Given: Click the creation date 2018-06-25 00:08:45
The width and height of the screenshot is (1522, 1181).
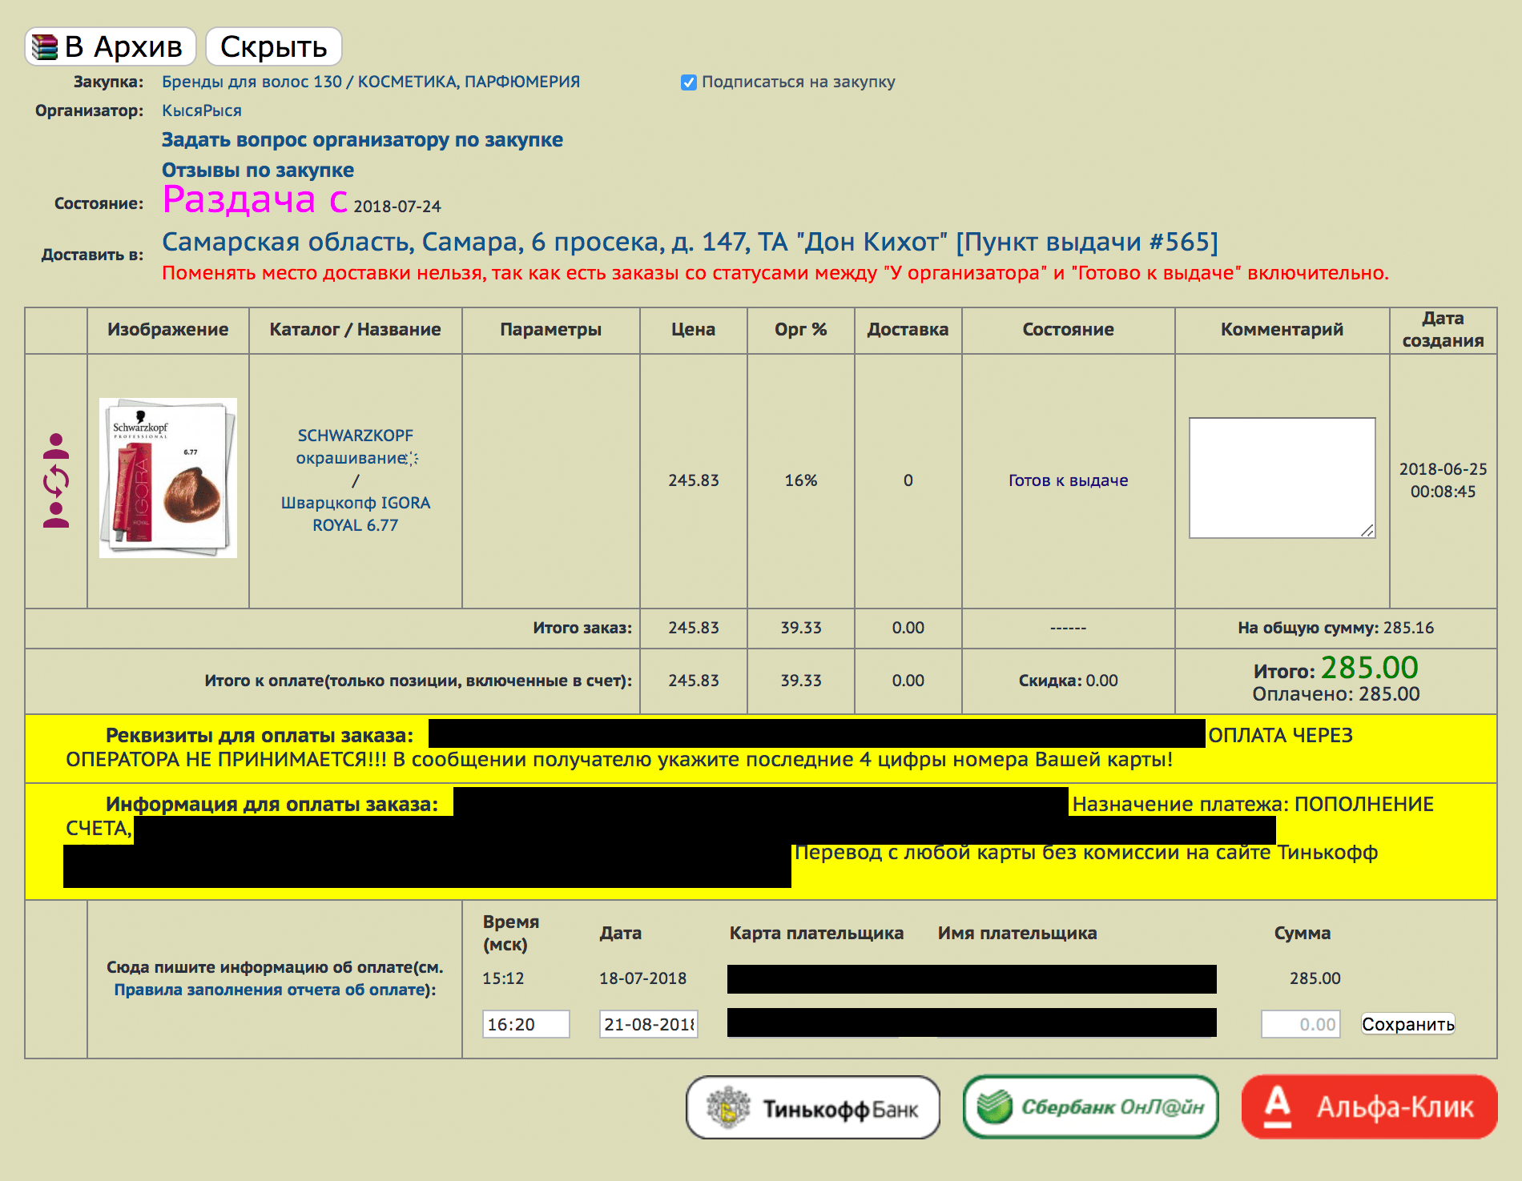Looking at the screenshot, I should pos(1443,480).
